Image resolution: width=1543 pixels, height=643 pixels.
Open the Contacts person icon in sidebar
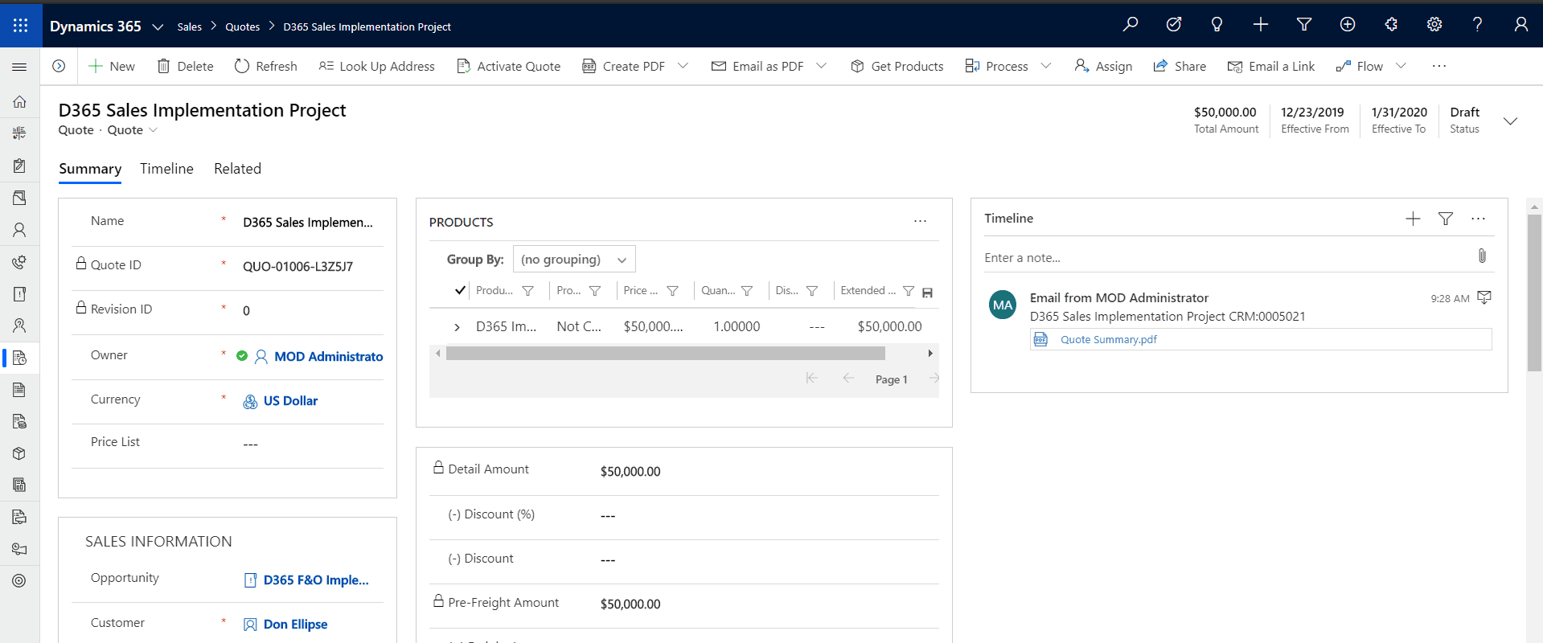(19, 230)
